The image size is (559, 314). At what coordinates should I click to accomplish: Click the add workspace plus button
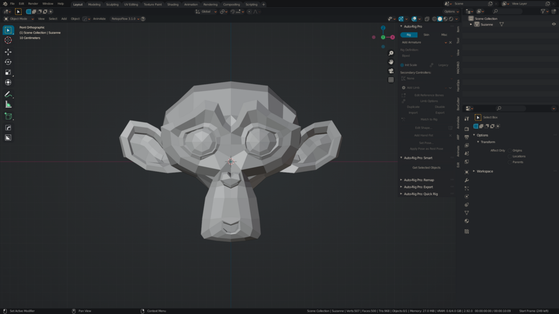pos(264,4)
